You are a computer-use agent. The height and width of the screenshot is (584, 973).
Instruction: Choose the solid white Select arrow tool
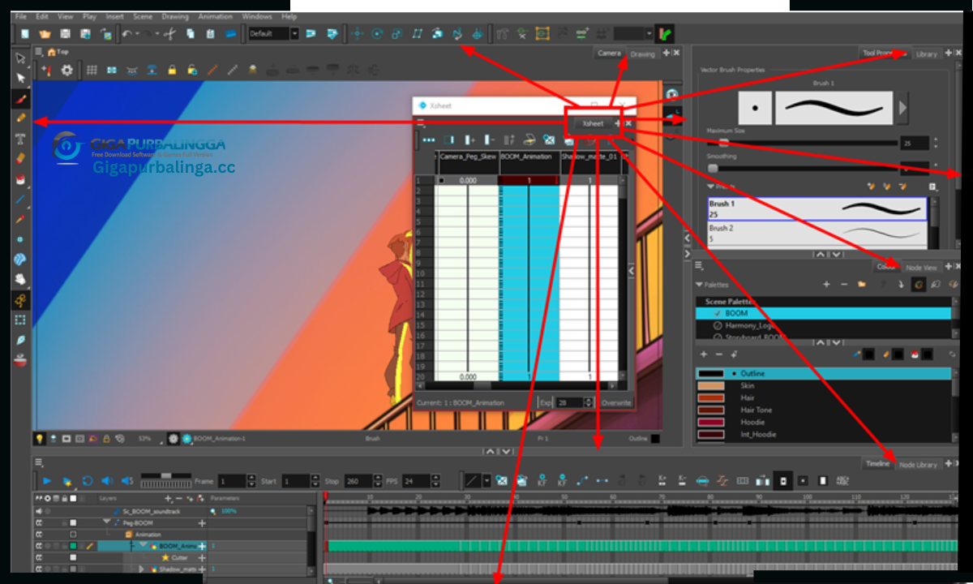tap(21, 79)
